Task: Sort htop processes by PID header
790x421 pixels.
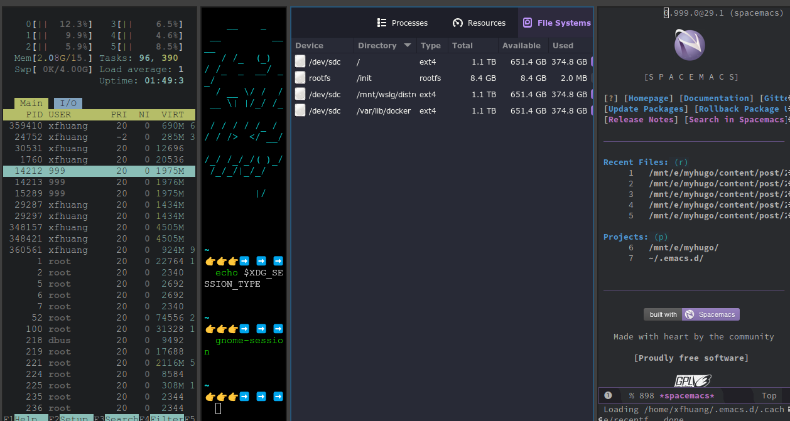Action: [x=34, y=115]
